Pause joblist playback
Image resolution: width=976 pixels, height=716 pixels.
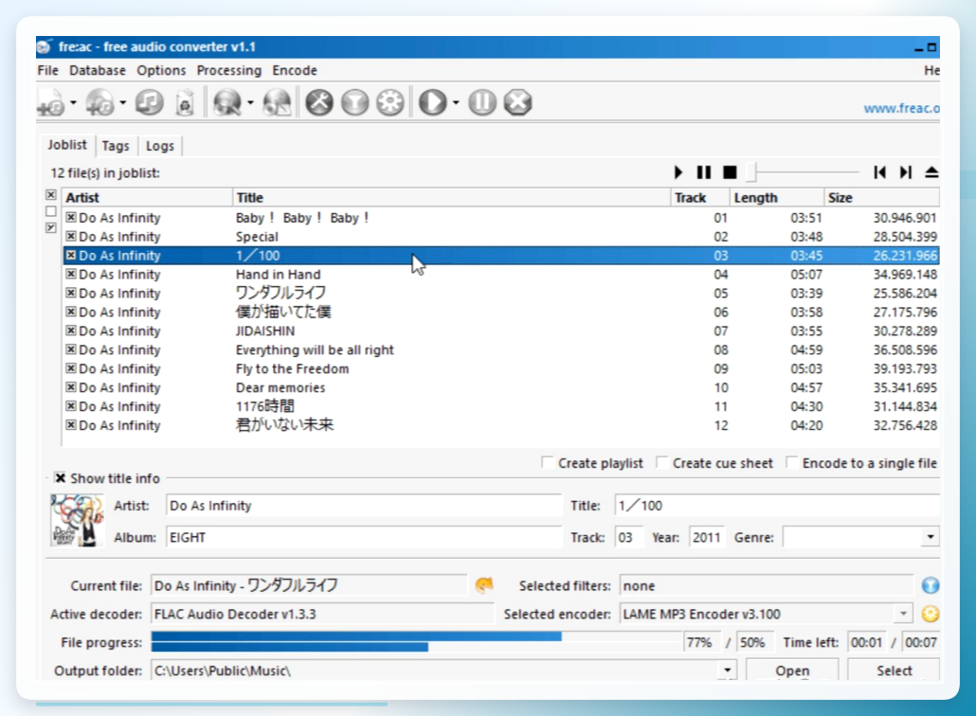[704, 172]
